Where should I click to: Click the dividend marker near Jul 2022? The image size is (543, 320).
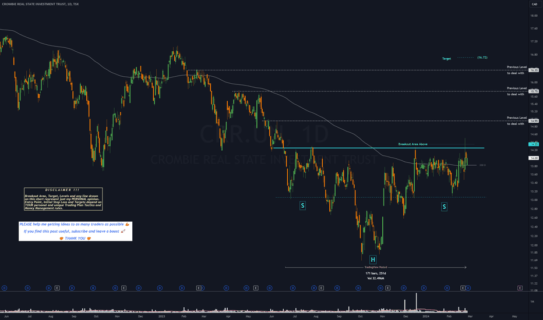click(x=27, y=288)
